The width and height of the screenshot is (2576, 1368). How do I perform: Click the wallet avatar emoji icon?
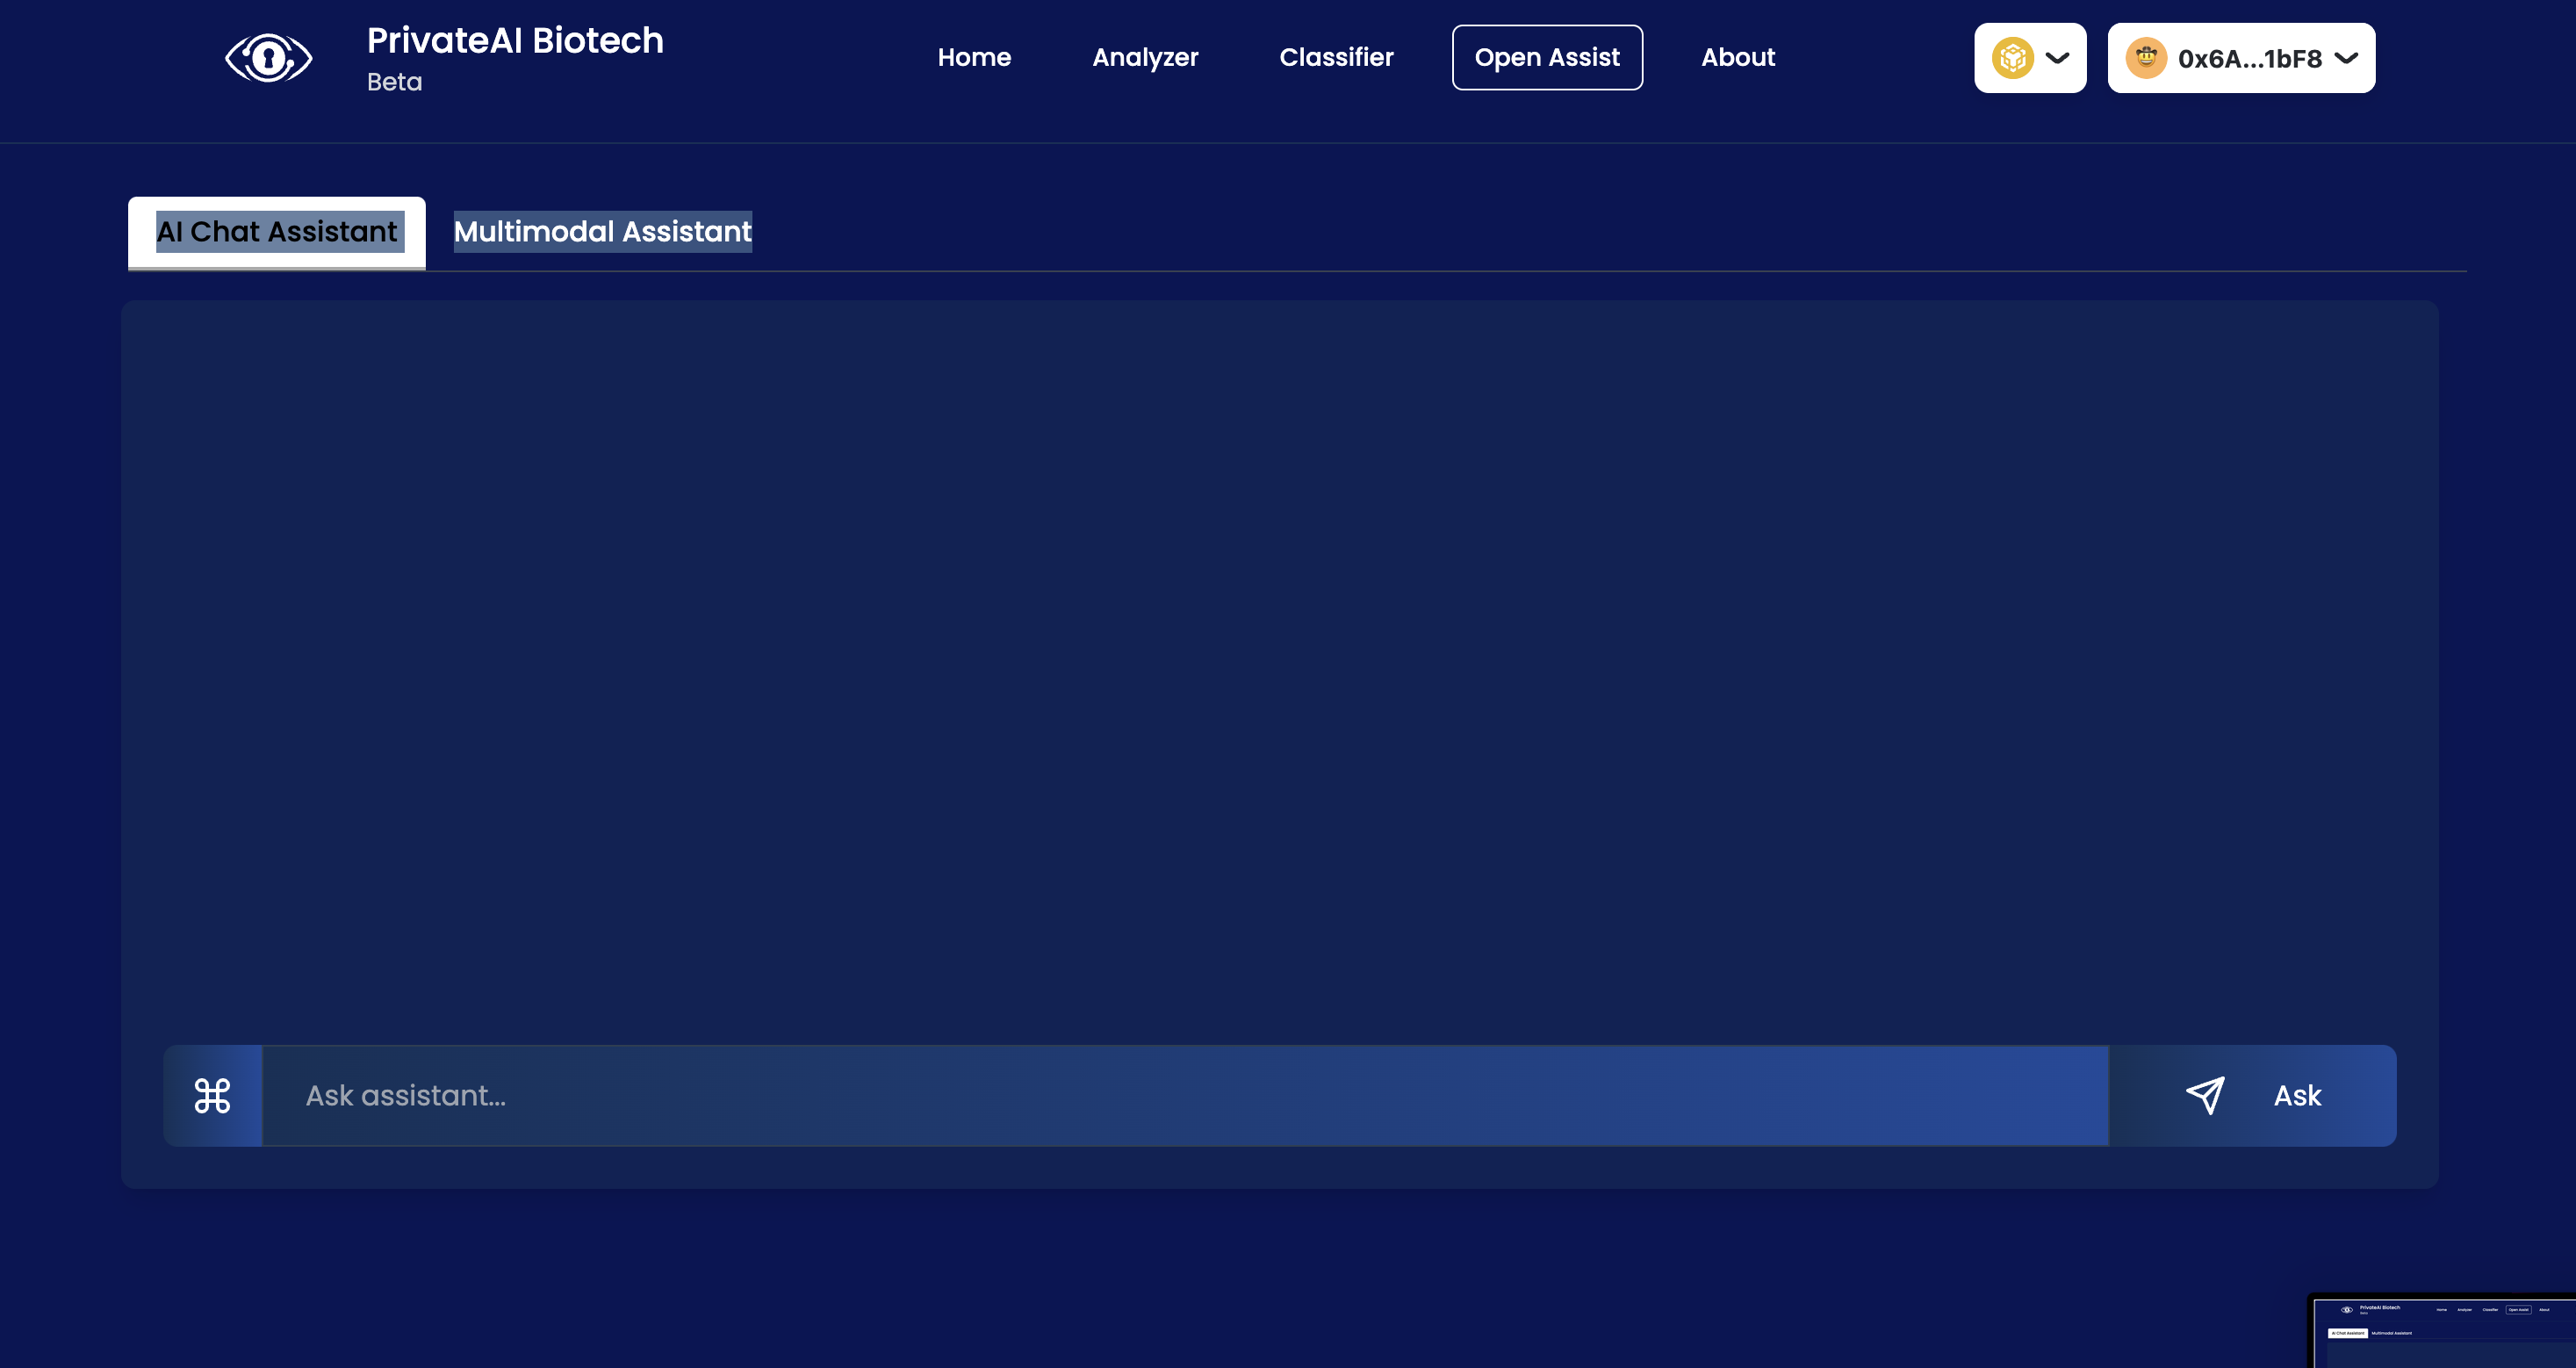coord(2146,58)
